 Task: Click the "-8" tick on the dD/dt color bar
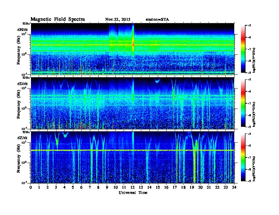[249, 115]
